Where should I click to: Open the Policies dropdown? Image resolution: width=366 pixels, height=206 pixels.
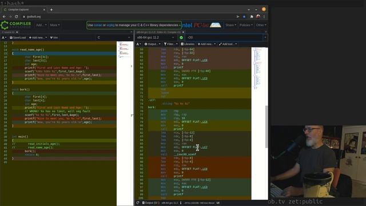click(x=246, y=25)
